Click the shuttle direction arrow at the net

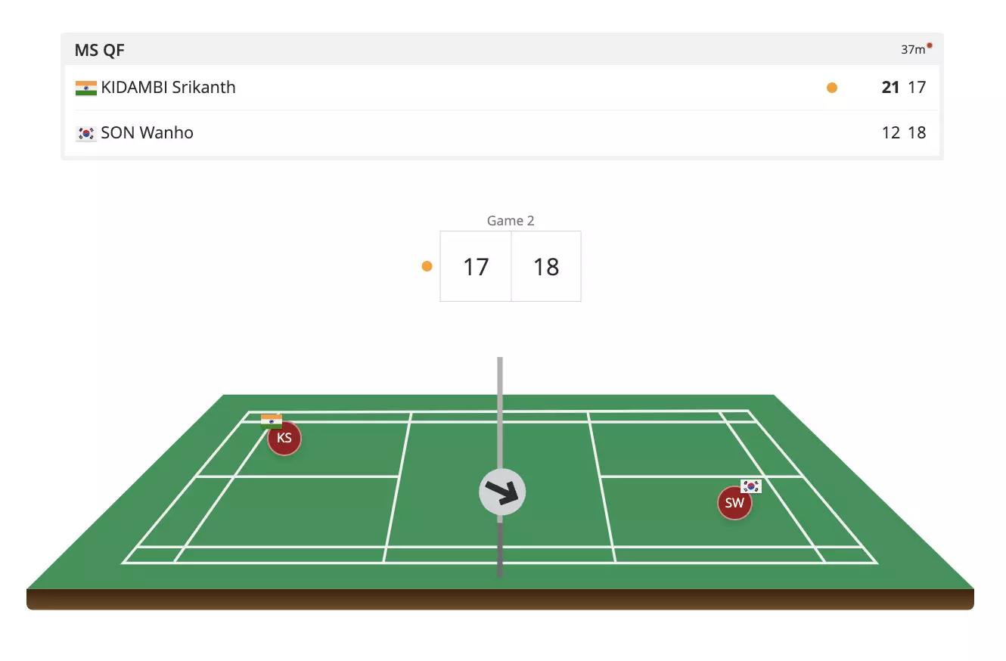click(502, 492)
